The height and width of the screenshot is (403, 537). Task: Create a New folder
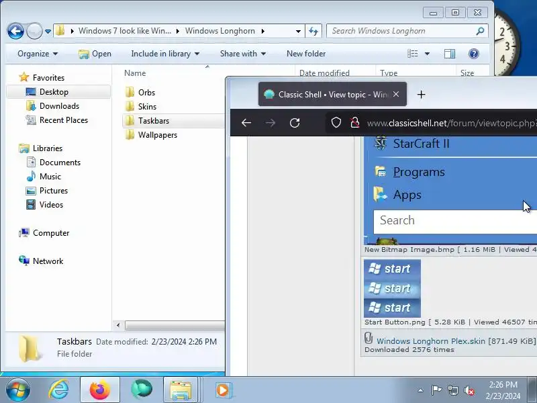[x=306, y=54]
